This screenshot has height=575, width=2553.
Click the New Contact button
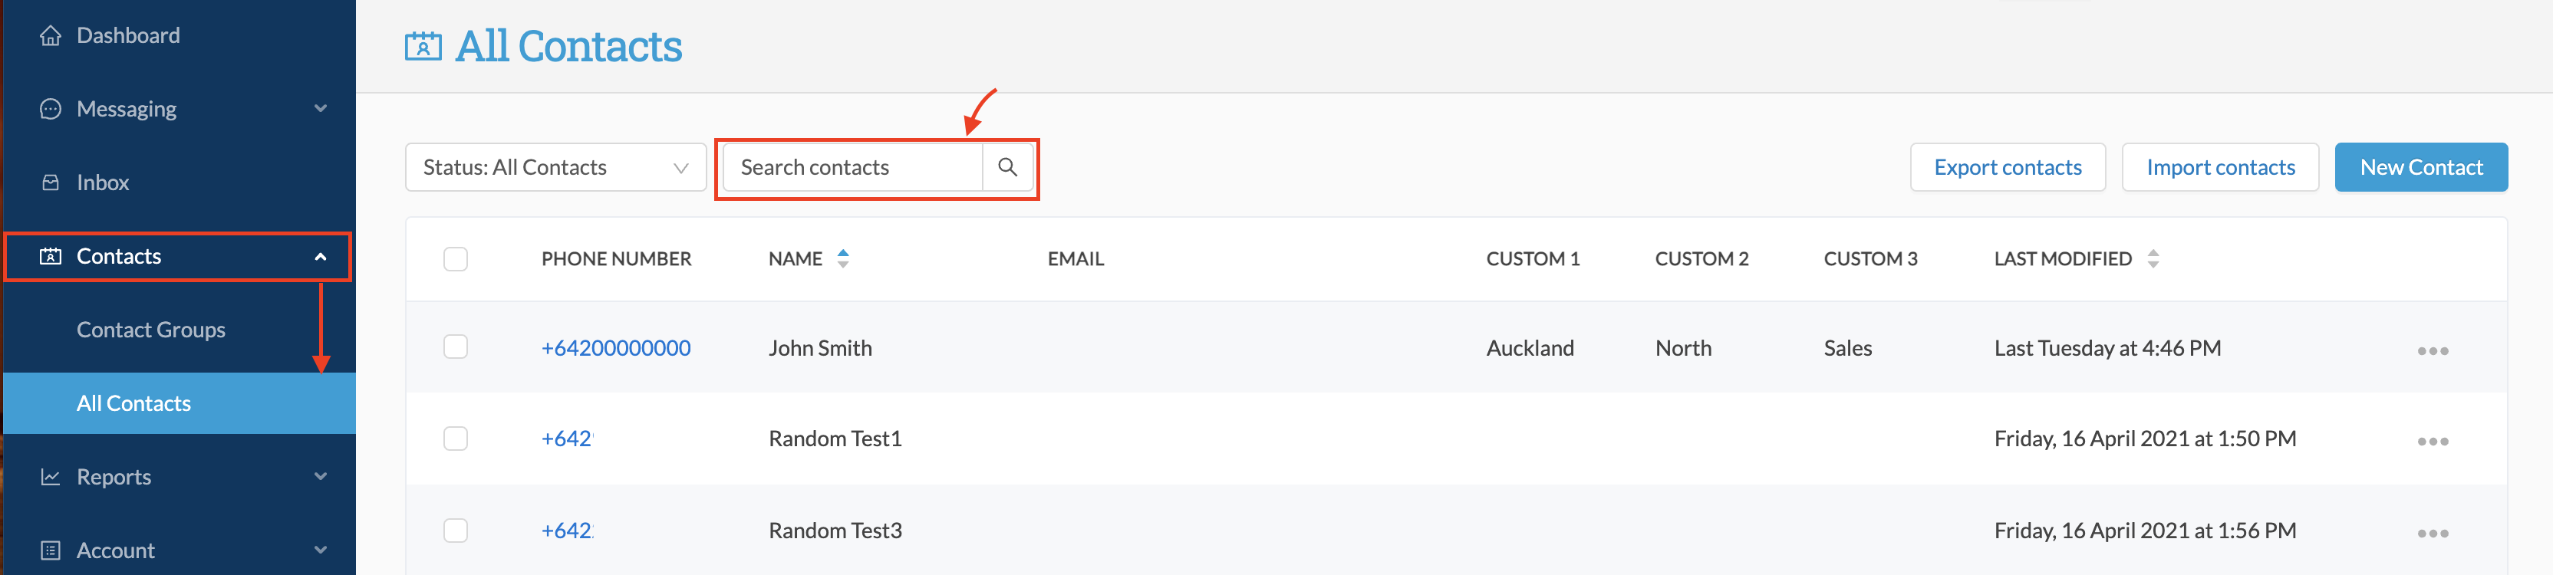pyautogui.click(x=2420, y=167)
